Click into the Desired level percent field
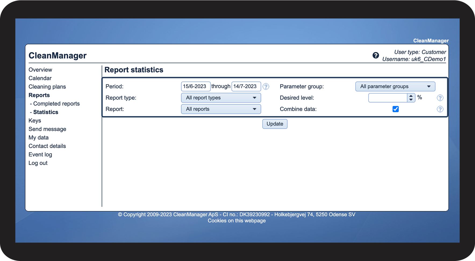This screenshot has width=475, height=261. pos(388,98)
